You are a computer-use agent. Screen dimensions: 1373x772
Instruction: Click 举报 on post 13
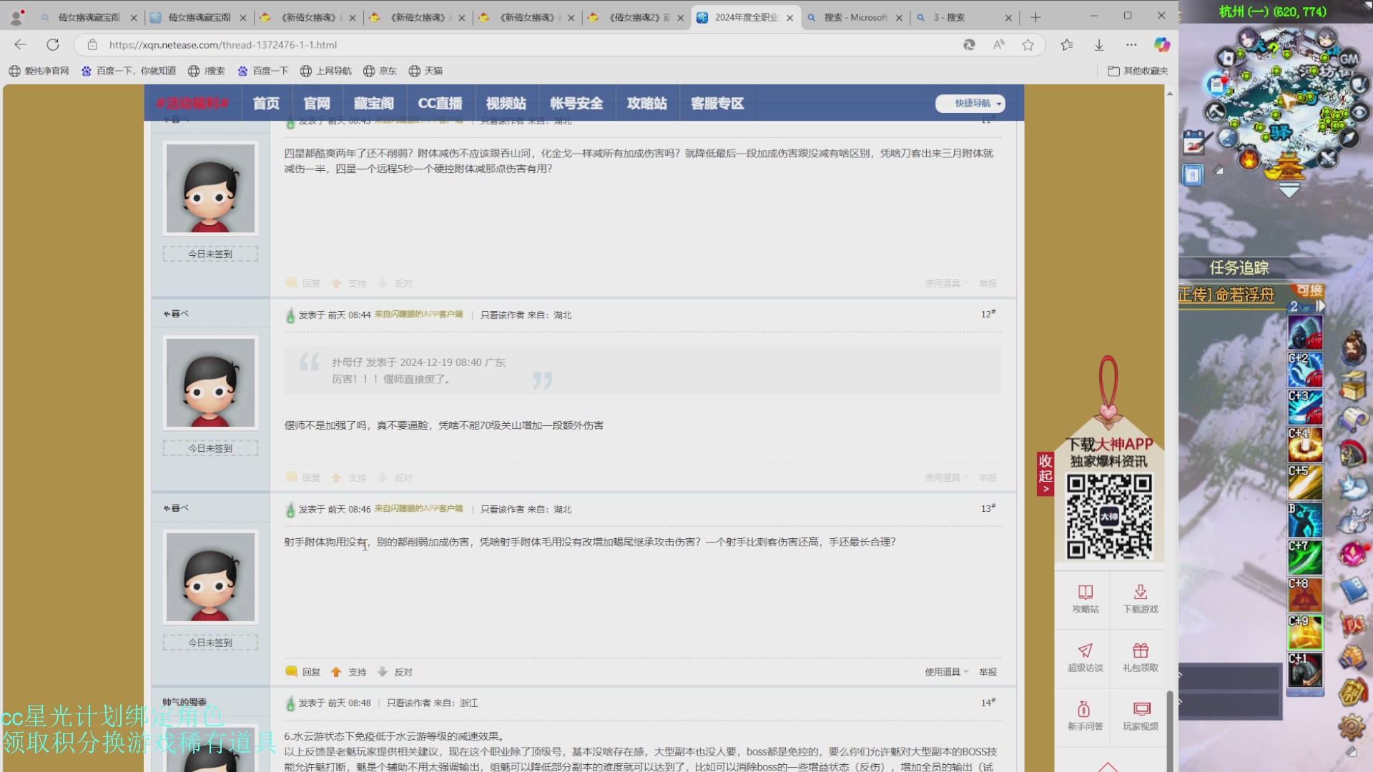point(988,672)
